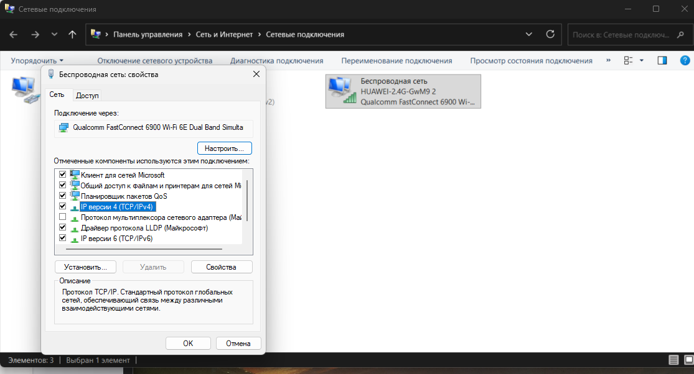
Task: Uncheck IP версии 6 (TCP/IPv6)
Action: pos(62,238)
